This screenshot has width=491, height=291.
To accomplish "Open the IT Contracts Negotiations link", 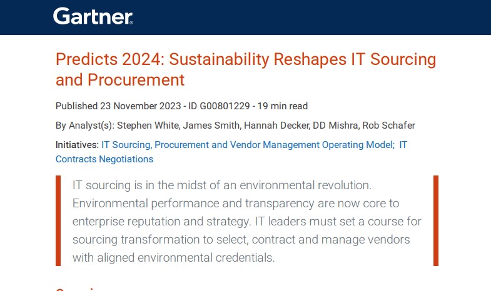I will [x=104, y=159].
